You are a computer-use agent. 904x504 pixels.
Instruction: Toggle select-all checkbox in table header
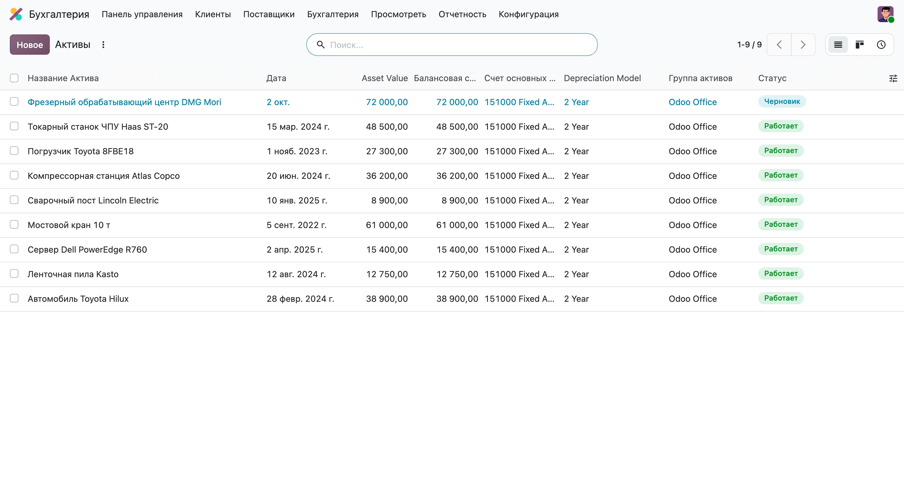(x=14, y=78)
